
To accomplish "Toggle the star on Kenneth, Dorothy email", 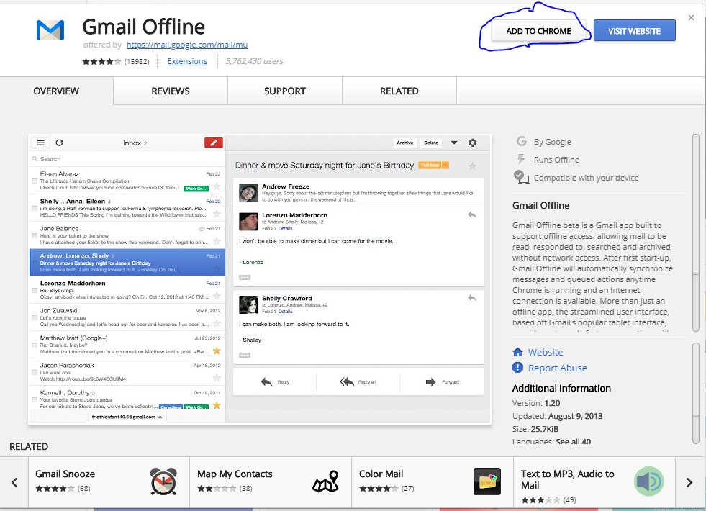I will (217, 404).
